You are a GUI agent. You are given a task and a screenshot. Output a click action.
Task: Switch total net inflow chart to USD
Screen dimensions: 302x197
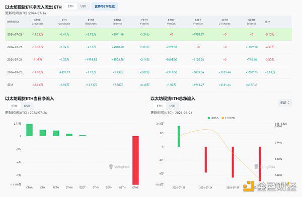172,106
